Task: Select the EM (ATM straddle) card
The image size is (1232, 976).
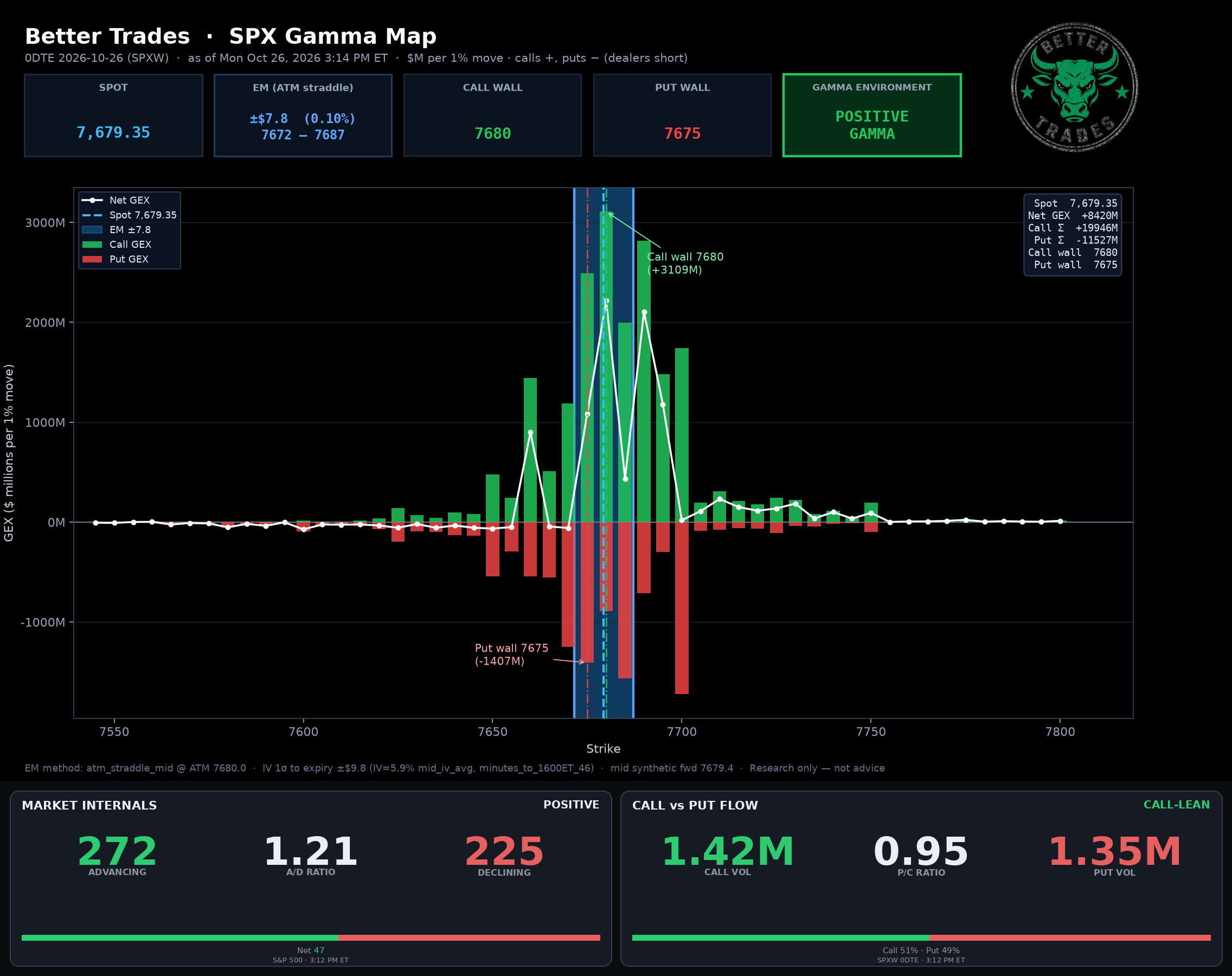Action: coord(303,115)
